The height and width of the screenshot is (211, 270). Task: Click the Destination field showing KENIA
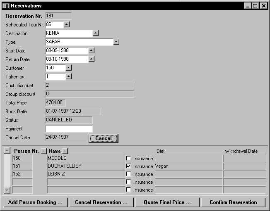pyautogui.click(x=69, y=33)
